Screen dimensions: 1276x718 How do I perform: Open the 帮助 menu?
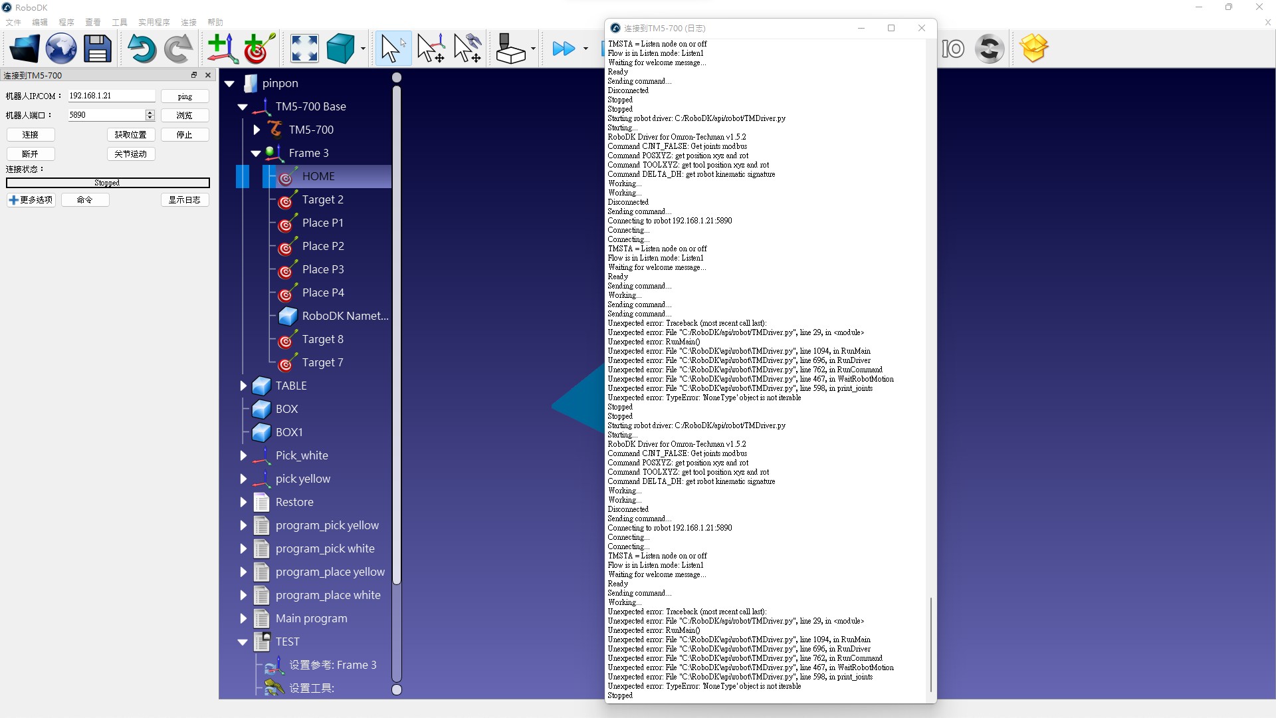pyautogui.click(x=215, y=22)
